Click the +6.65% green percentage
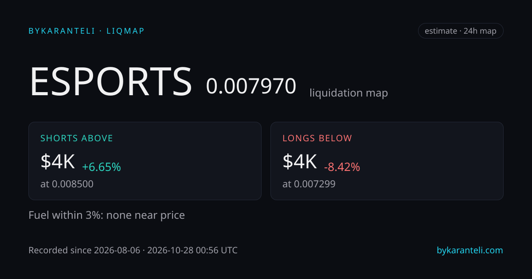532x279 pixels. pyautogui.click(x=102, y=167)
